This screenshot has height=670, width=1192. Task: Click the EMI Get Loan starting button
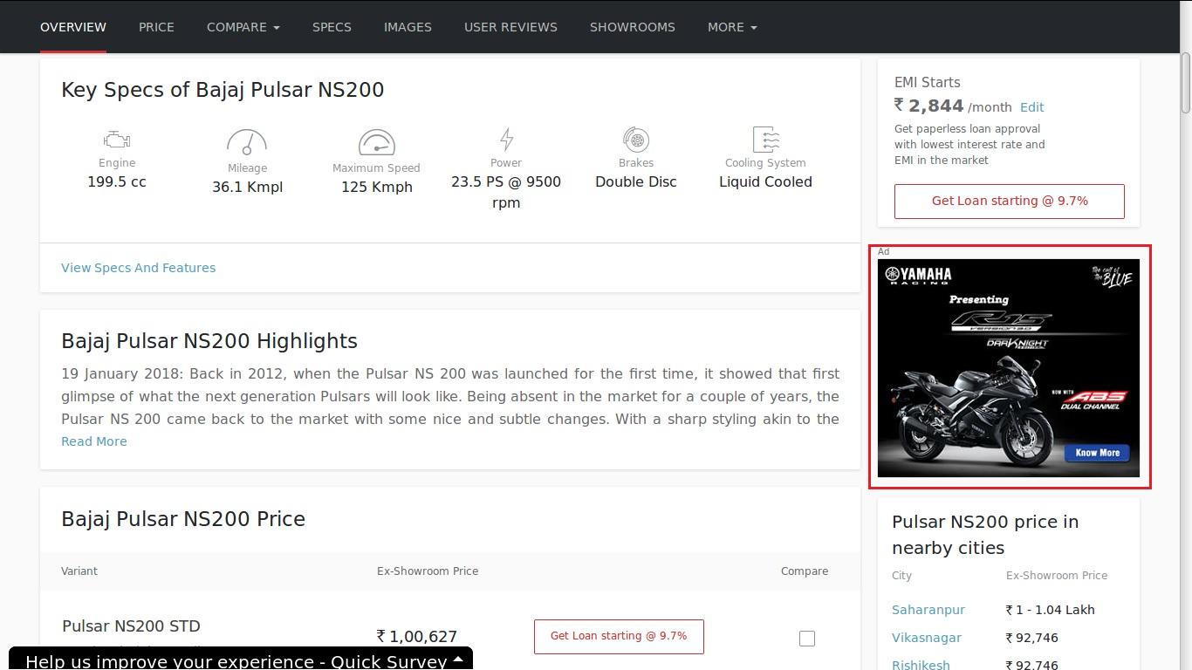[1010, 201]
